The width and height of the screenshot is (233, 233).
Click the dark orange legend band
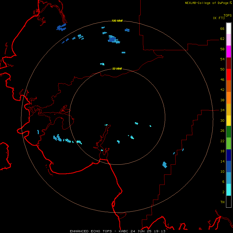click(229, 86)
